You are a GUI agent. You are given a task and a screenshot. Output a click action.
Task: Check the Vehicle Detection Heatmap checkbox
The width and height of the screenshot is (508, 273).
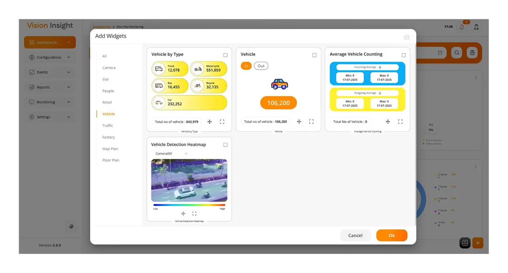pyautogui.click(x=226, y=145)
